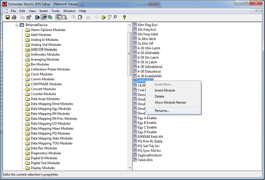The height and width of the screenshot is (180, 265).
Task: Click the tree pane vertical scrollbar thumb
Action: pyautogui.click(x=130, y=54)
